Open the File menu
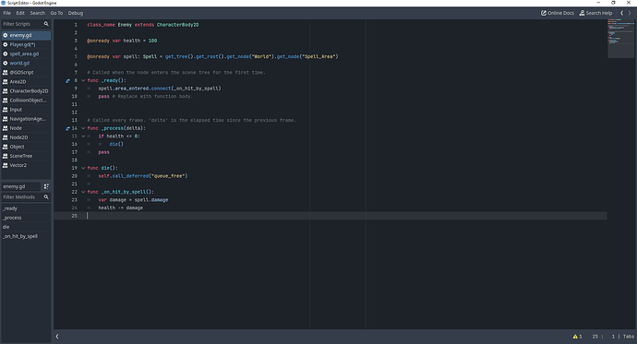 (x=6, y=13)
